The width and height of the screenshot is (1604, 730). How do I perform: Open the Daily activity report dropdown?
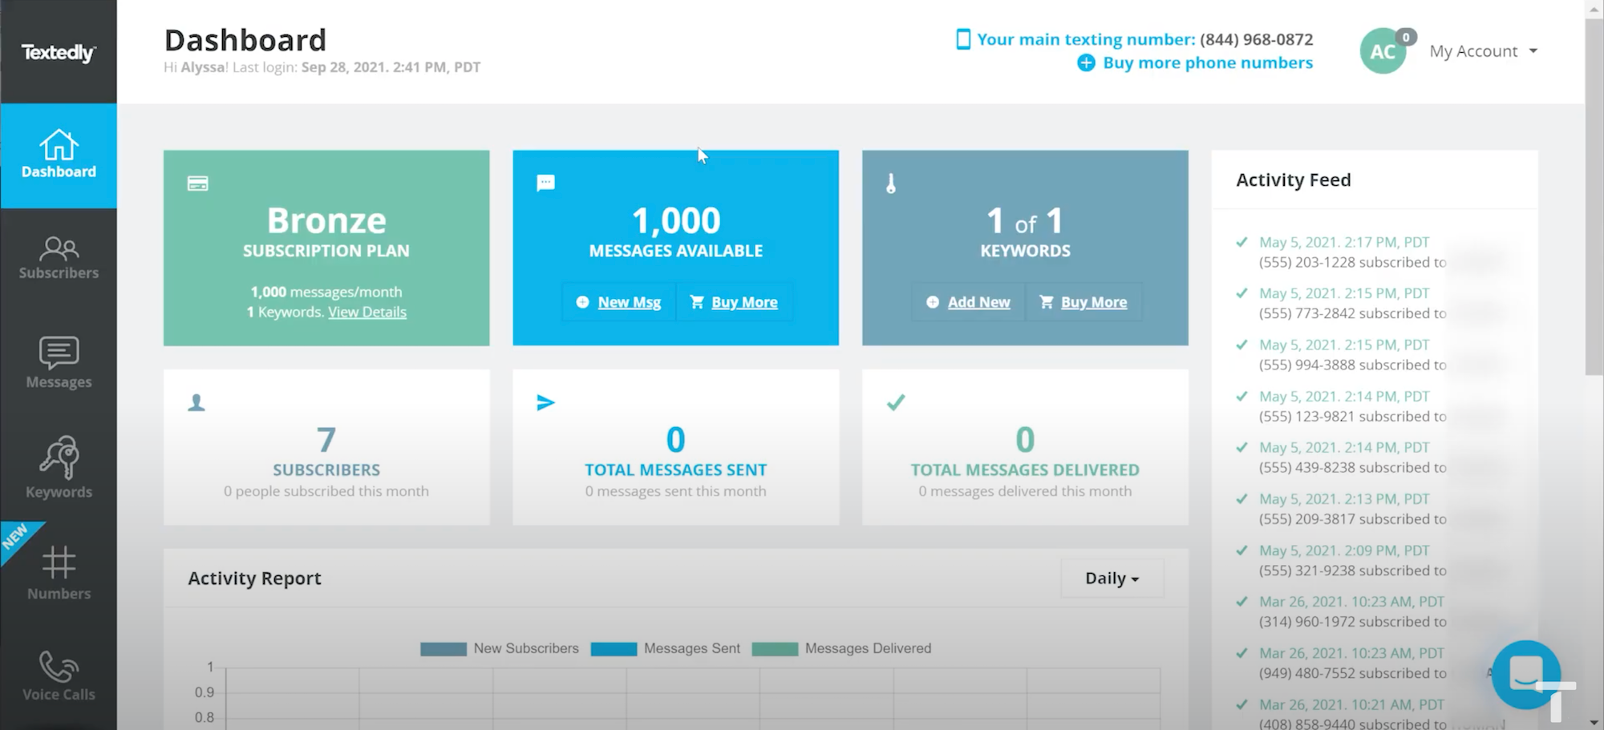coord(1112,579)
